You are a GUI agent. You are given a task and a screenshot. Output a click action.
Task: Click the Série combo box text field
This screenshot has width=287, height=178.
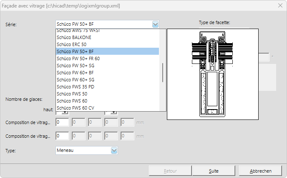(104, 24)
